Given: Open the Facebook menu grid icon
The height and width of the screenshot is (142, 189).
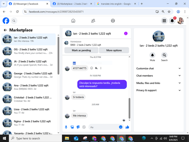Looking at the screenshot, I should tap(164, 21).
